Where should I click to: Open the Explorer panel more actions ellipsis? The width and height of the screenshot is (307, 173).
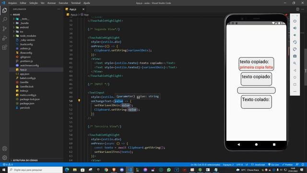[x=59, y=9]
